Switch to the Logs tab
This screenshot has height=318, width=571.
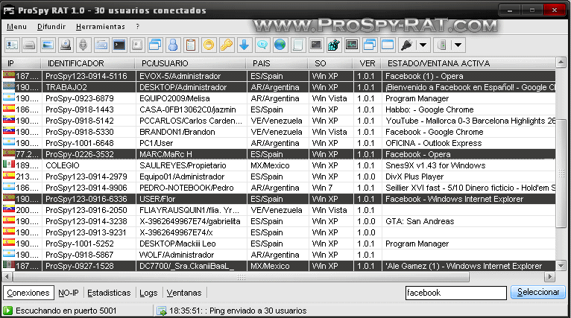tap(148, 293)
